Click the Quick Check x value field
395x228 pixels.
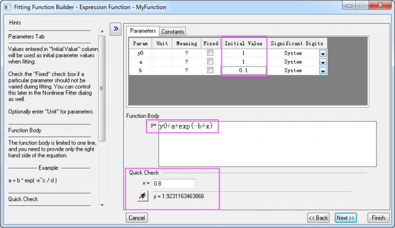pyautogui.click(x=173, y=183)
